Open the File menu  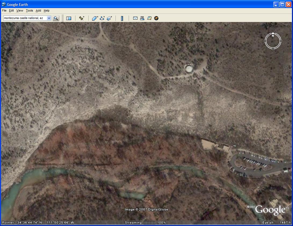click(4, 10)
